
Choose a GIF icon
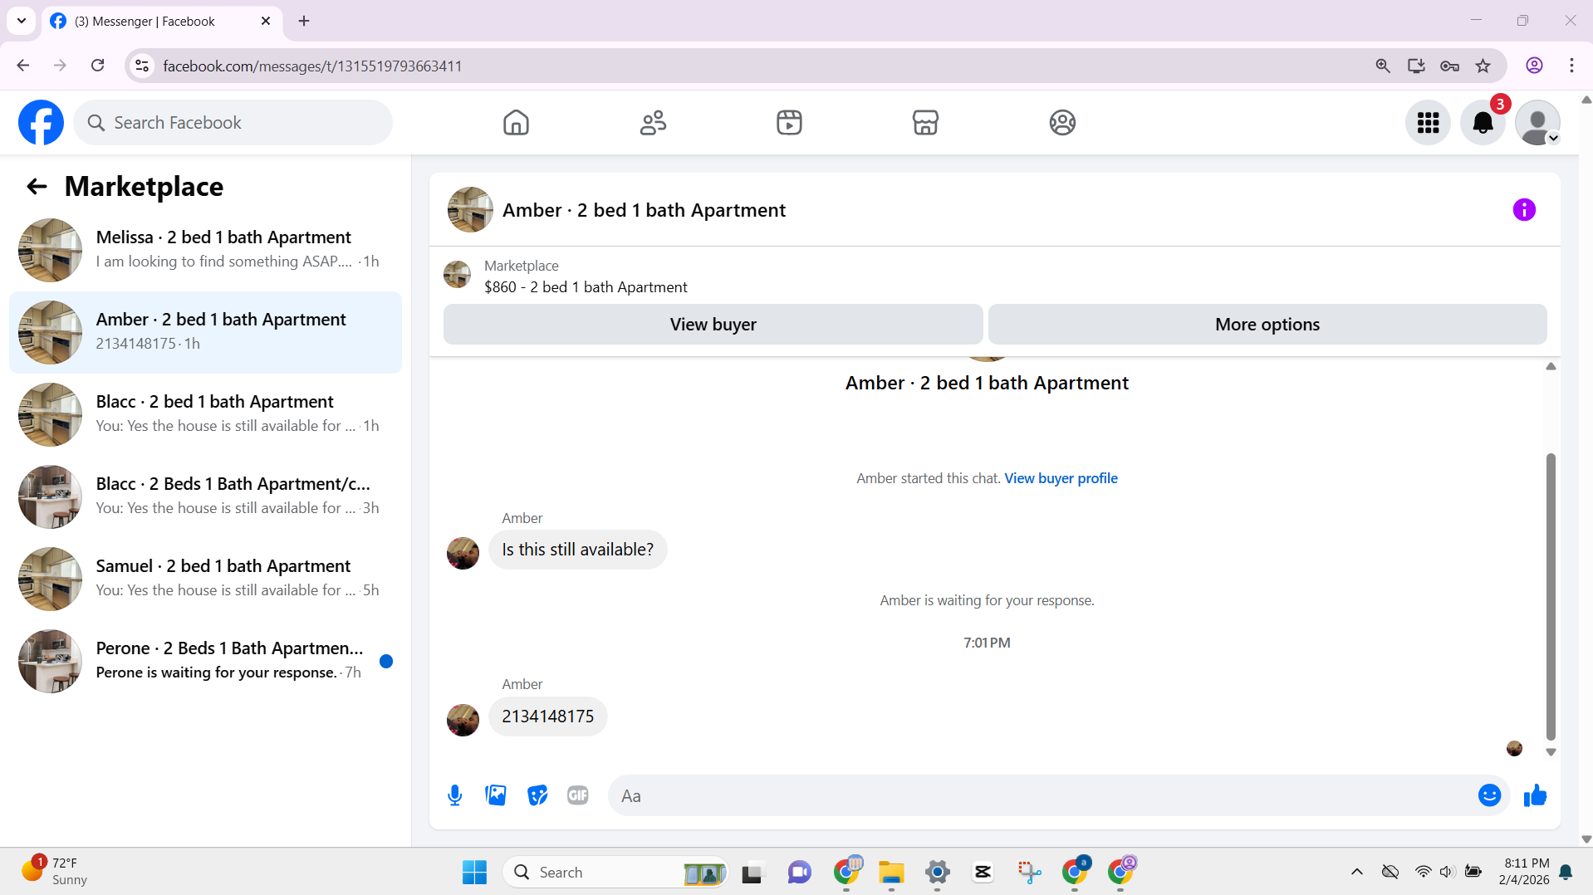coord(578,795)
